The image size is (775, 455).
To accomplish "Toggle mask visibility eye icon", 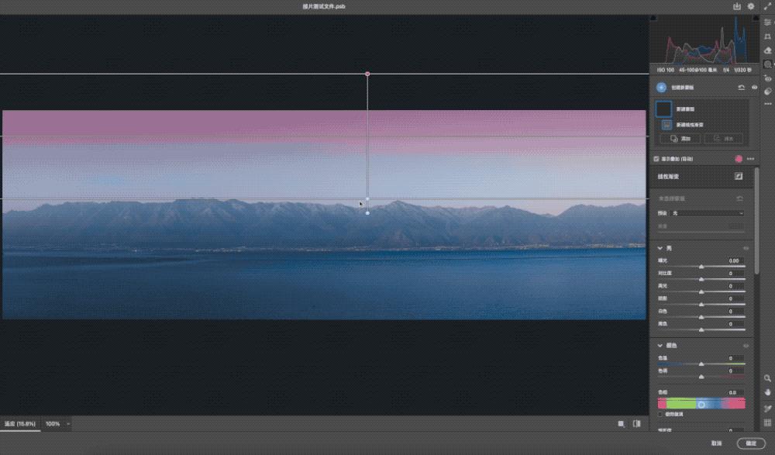I will 754,88.
